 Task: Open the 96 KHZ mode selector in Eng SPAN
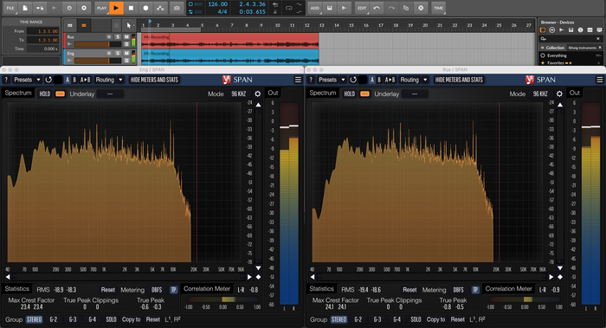238,93
